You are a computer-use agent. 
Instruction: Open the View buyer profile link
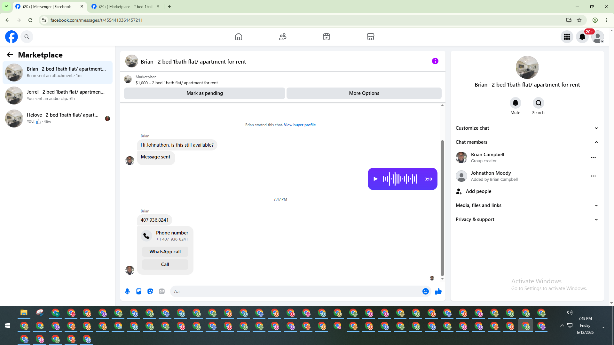(x=300, y=125)
